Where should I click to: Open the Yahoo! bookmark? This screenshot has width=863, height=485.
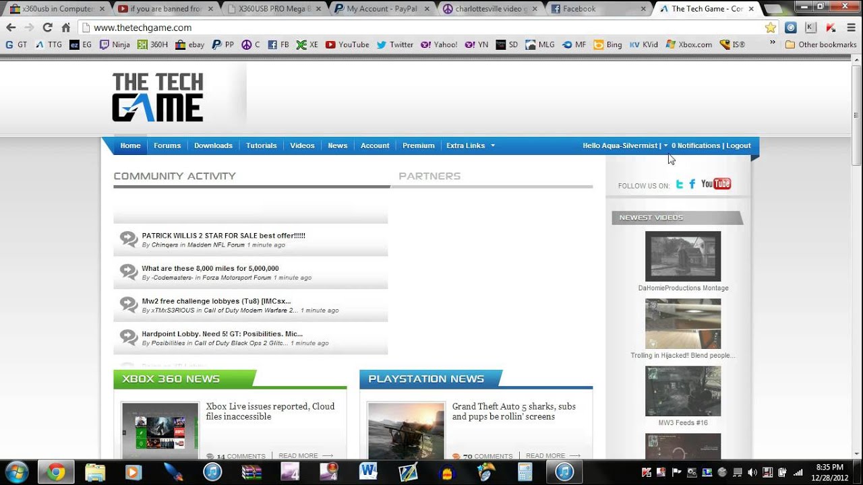pos(439,44)
